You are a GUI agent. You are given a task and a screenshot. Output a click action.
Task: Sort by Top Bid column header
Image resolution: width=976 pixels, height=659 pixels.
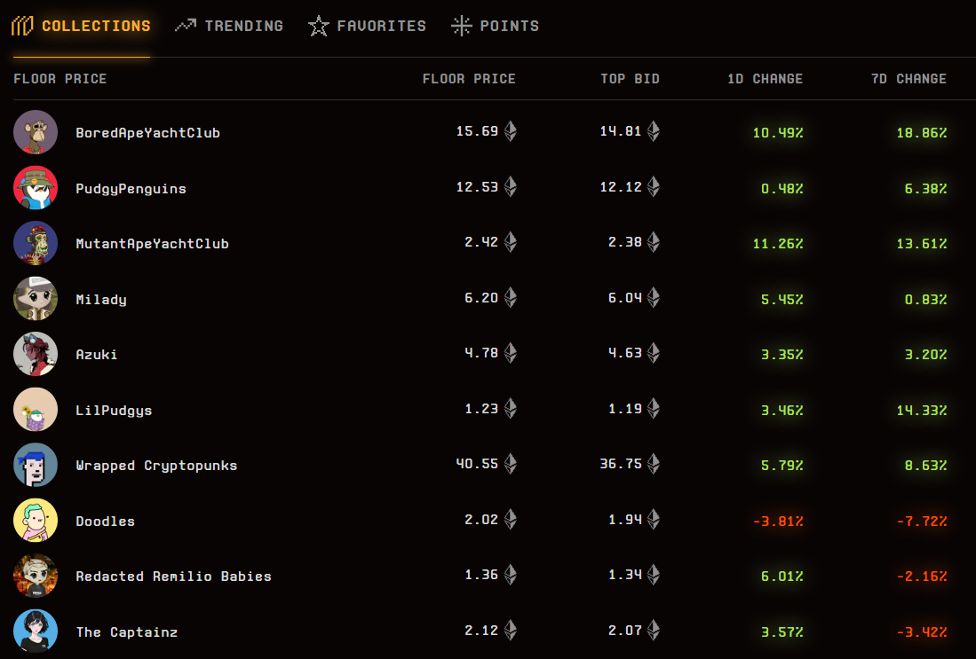(x=630, y=79)
